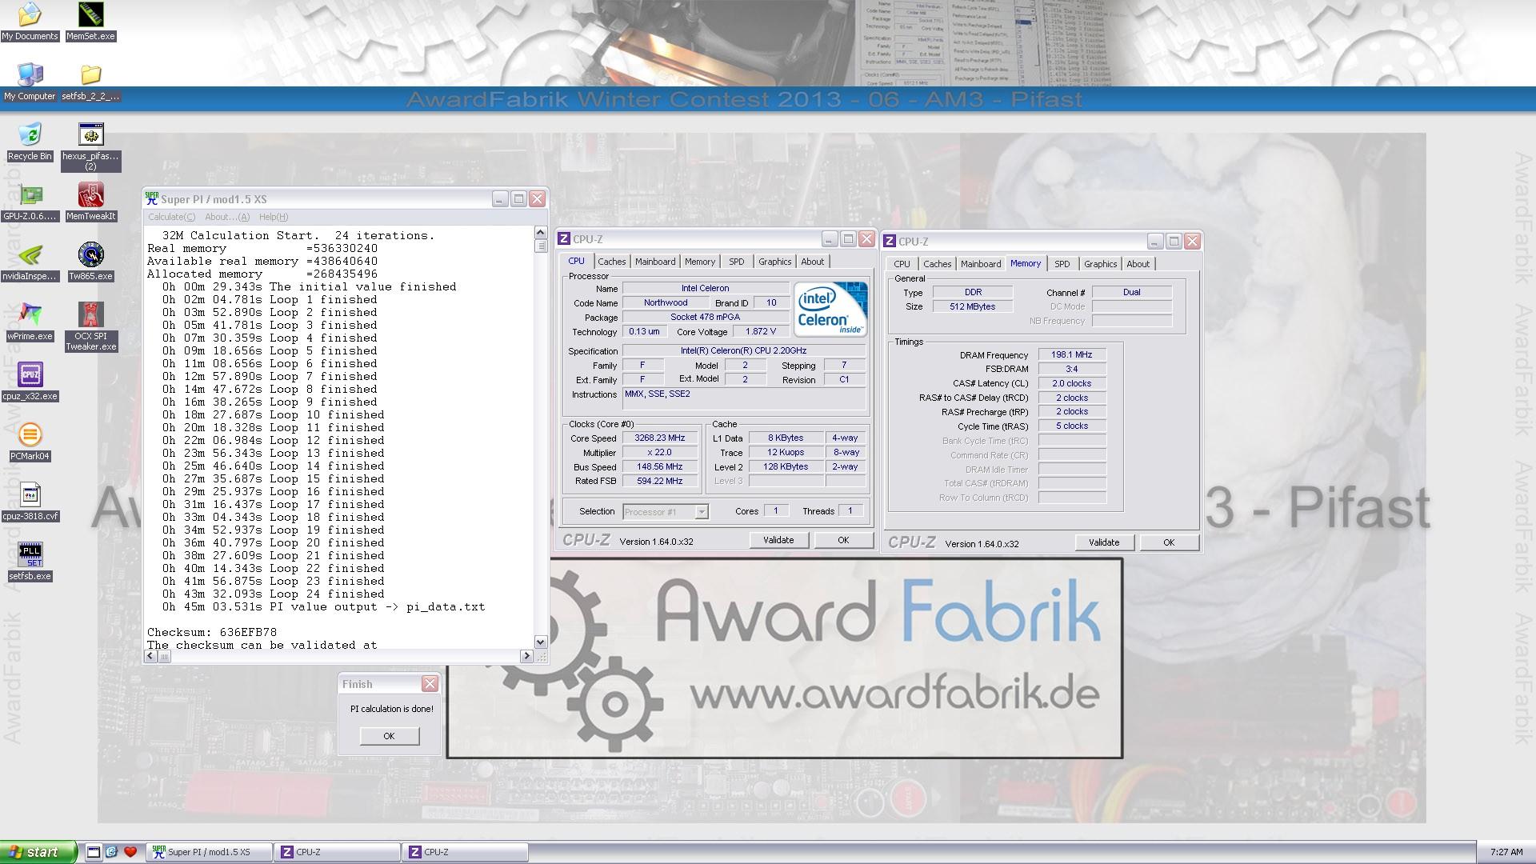Click the CAS# Latency 2.0 clocks value
The image size is (1536, 864).
(1072, 383)
